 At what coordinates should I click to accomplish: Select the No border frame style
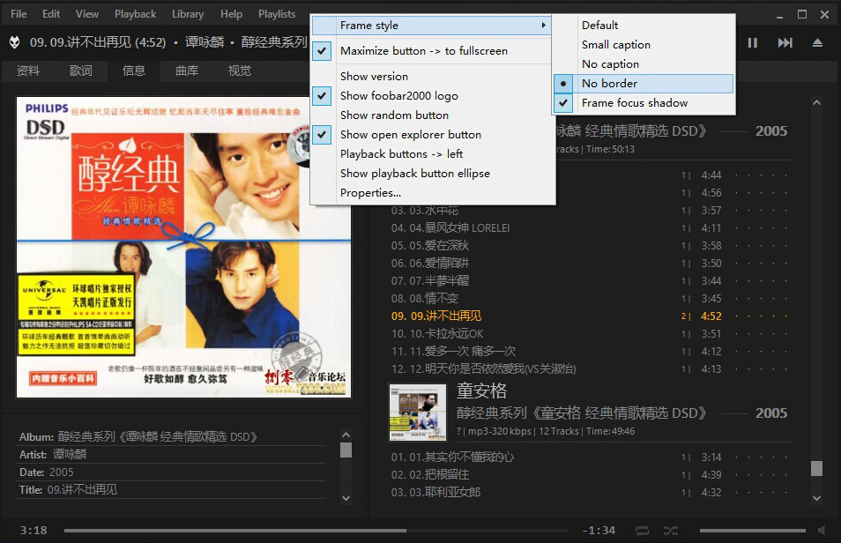tap(644, 84)
